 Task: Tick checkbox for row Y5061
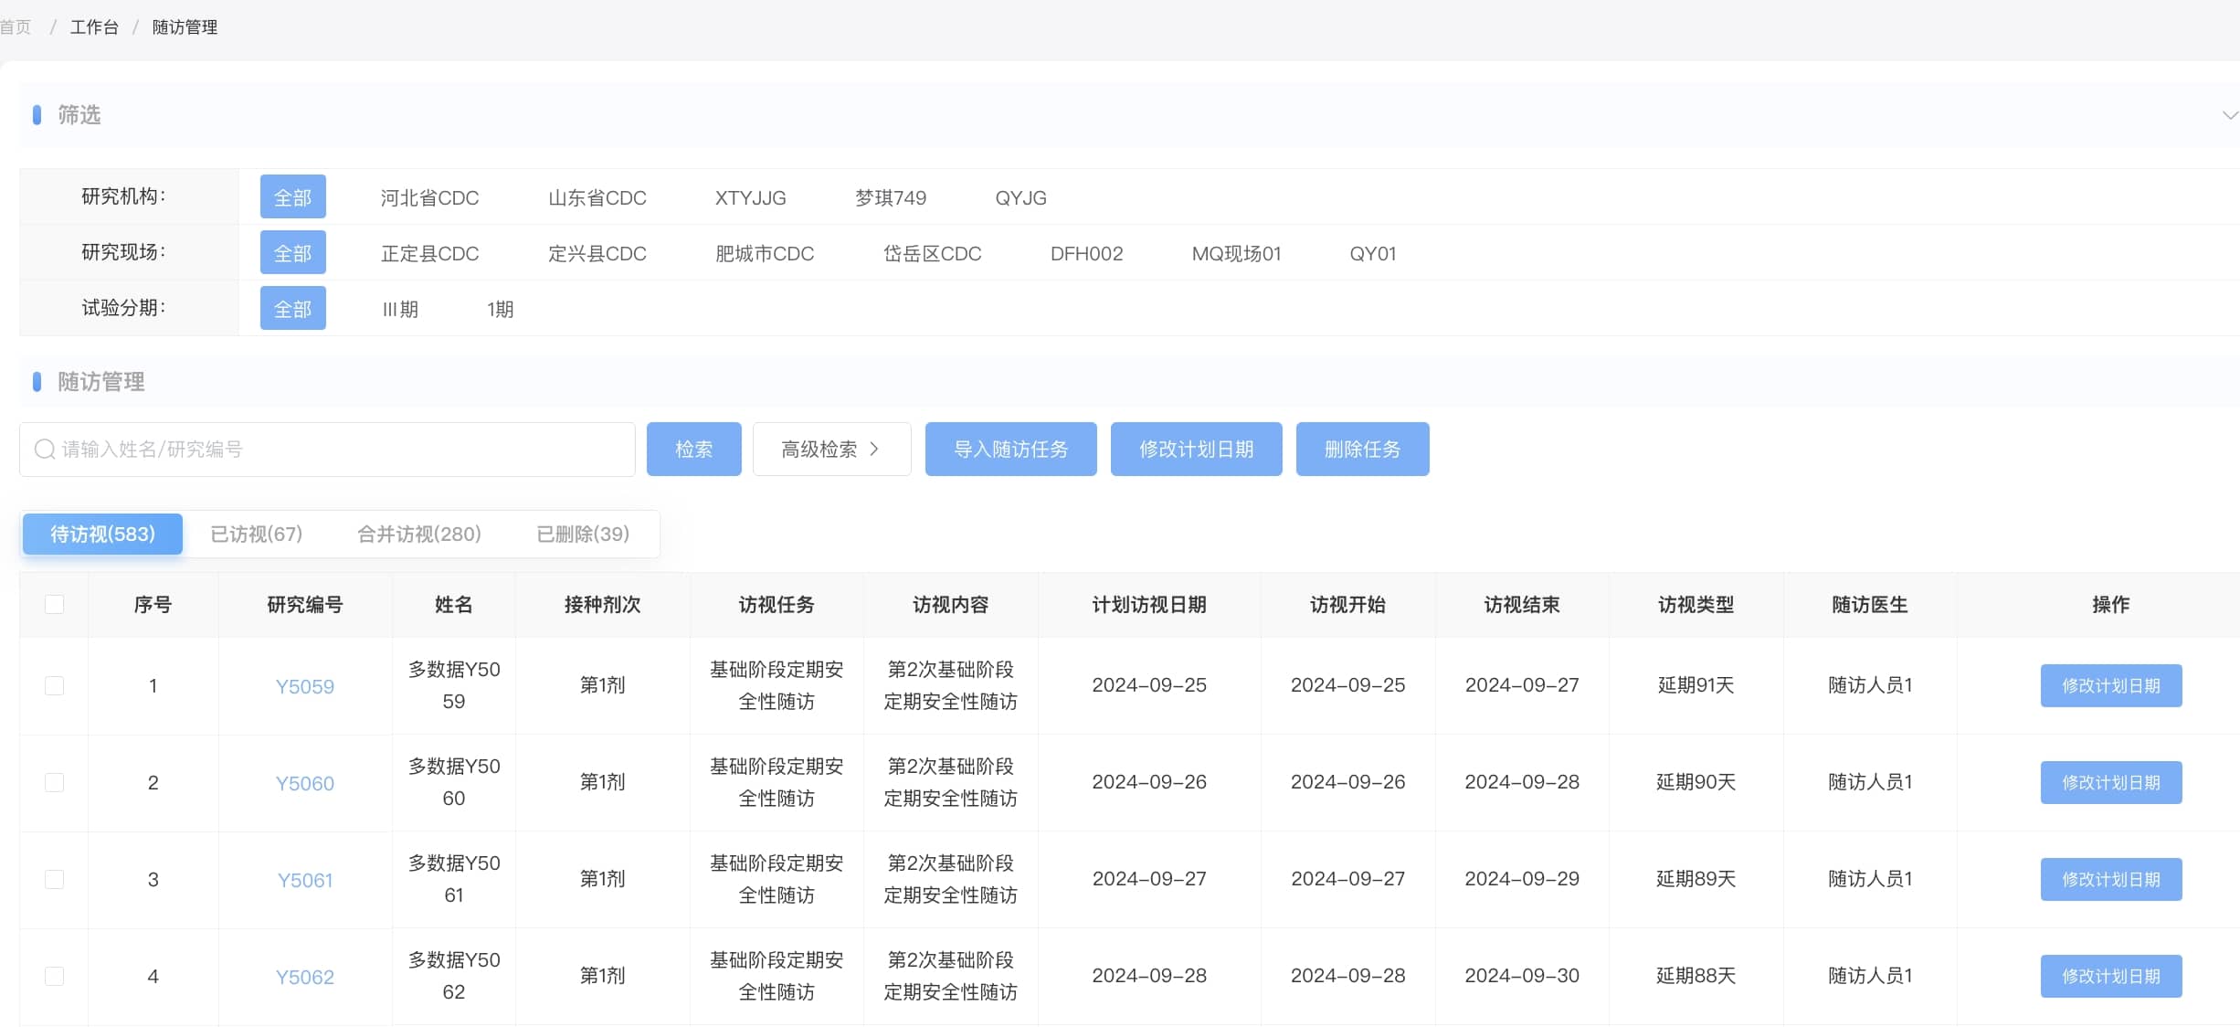pos(55,879)
